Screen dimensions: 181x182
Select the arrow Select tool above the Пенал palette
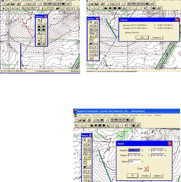tap(4, 8)
